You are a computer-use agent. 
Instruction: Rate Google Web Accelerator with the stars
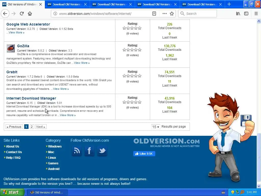coord(132,28)
